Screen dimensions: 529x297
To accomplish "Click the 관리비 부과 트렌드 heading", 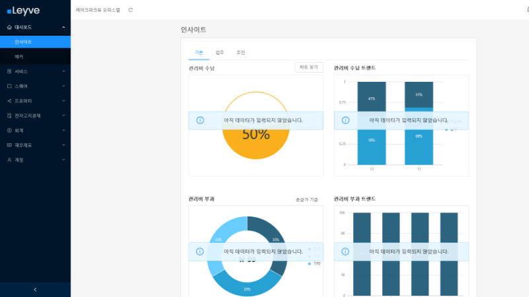I will click(354, 199).
